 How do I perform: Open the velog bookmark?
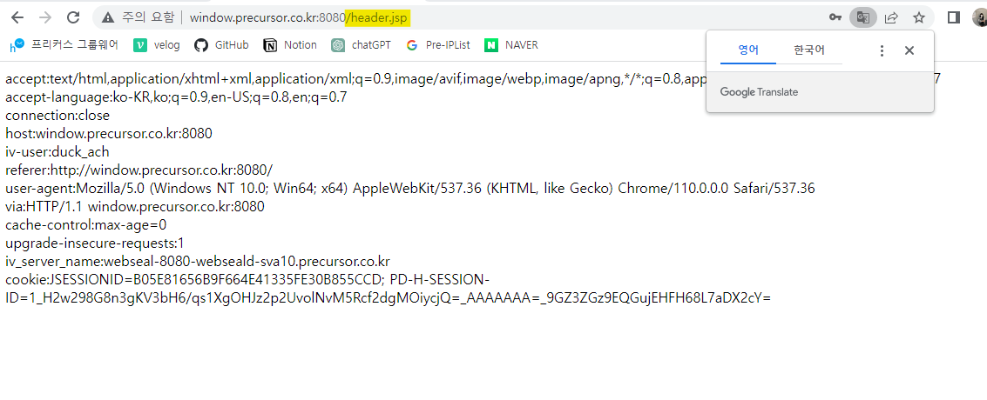158,45
